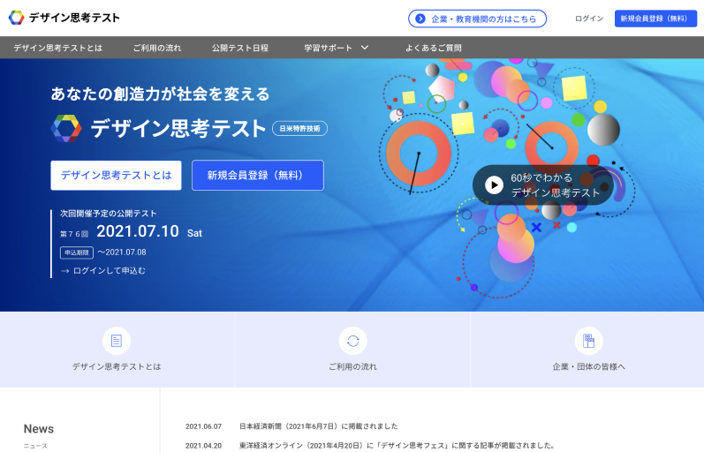Open よくあるご質問 menu item
This screenshot has height=452, width=704.
434,48
